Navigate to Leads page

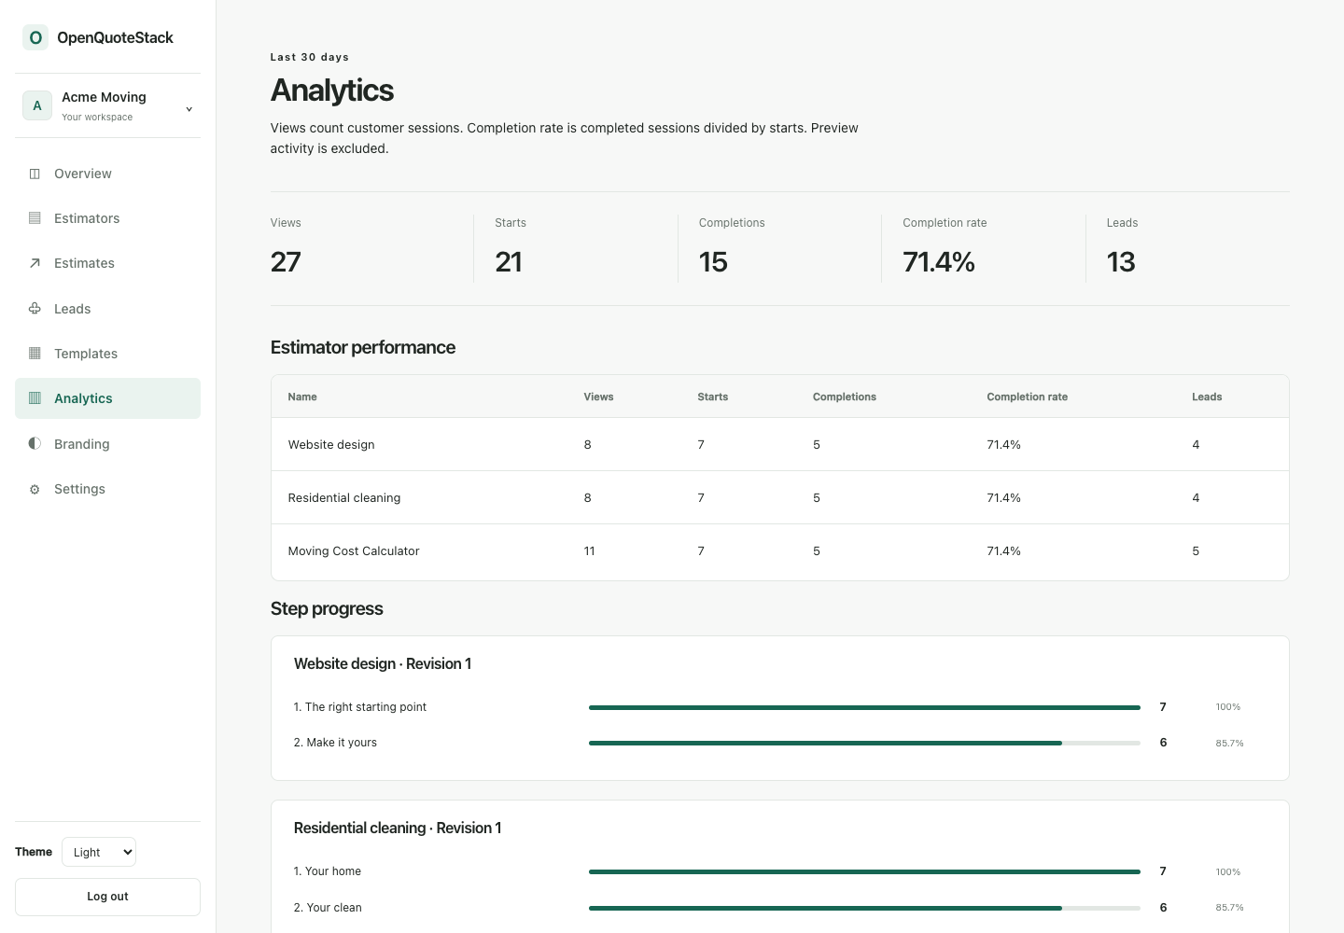(x=107, y=309)
